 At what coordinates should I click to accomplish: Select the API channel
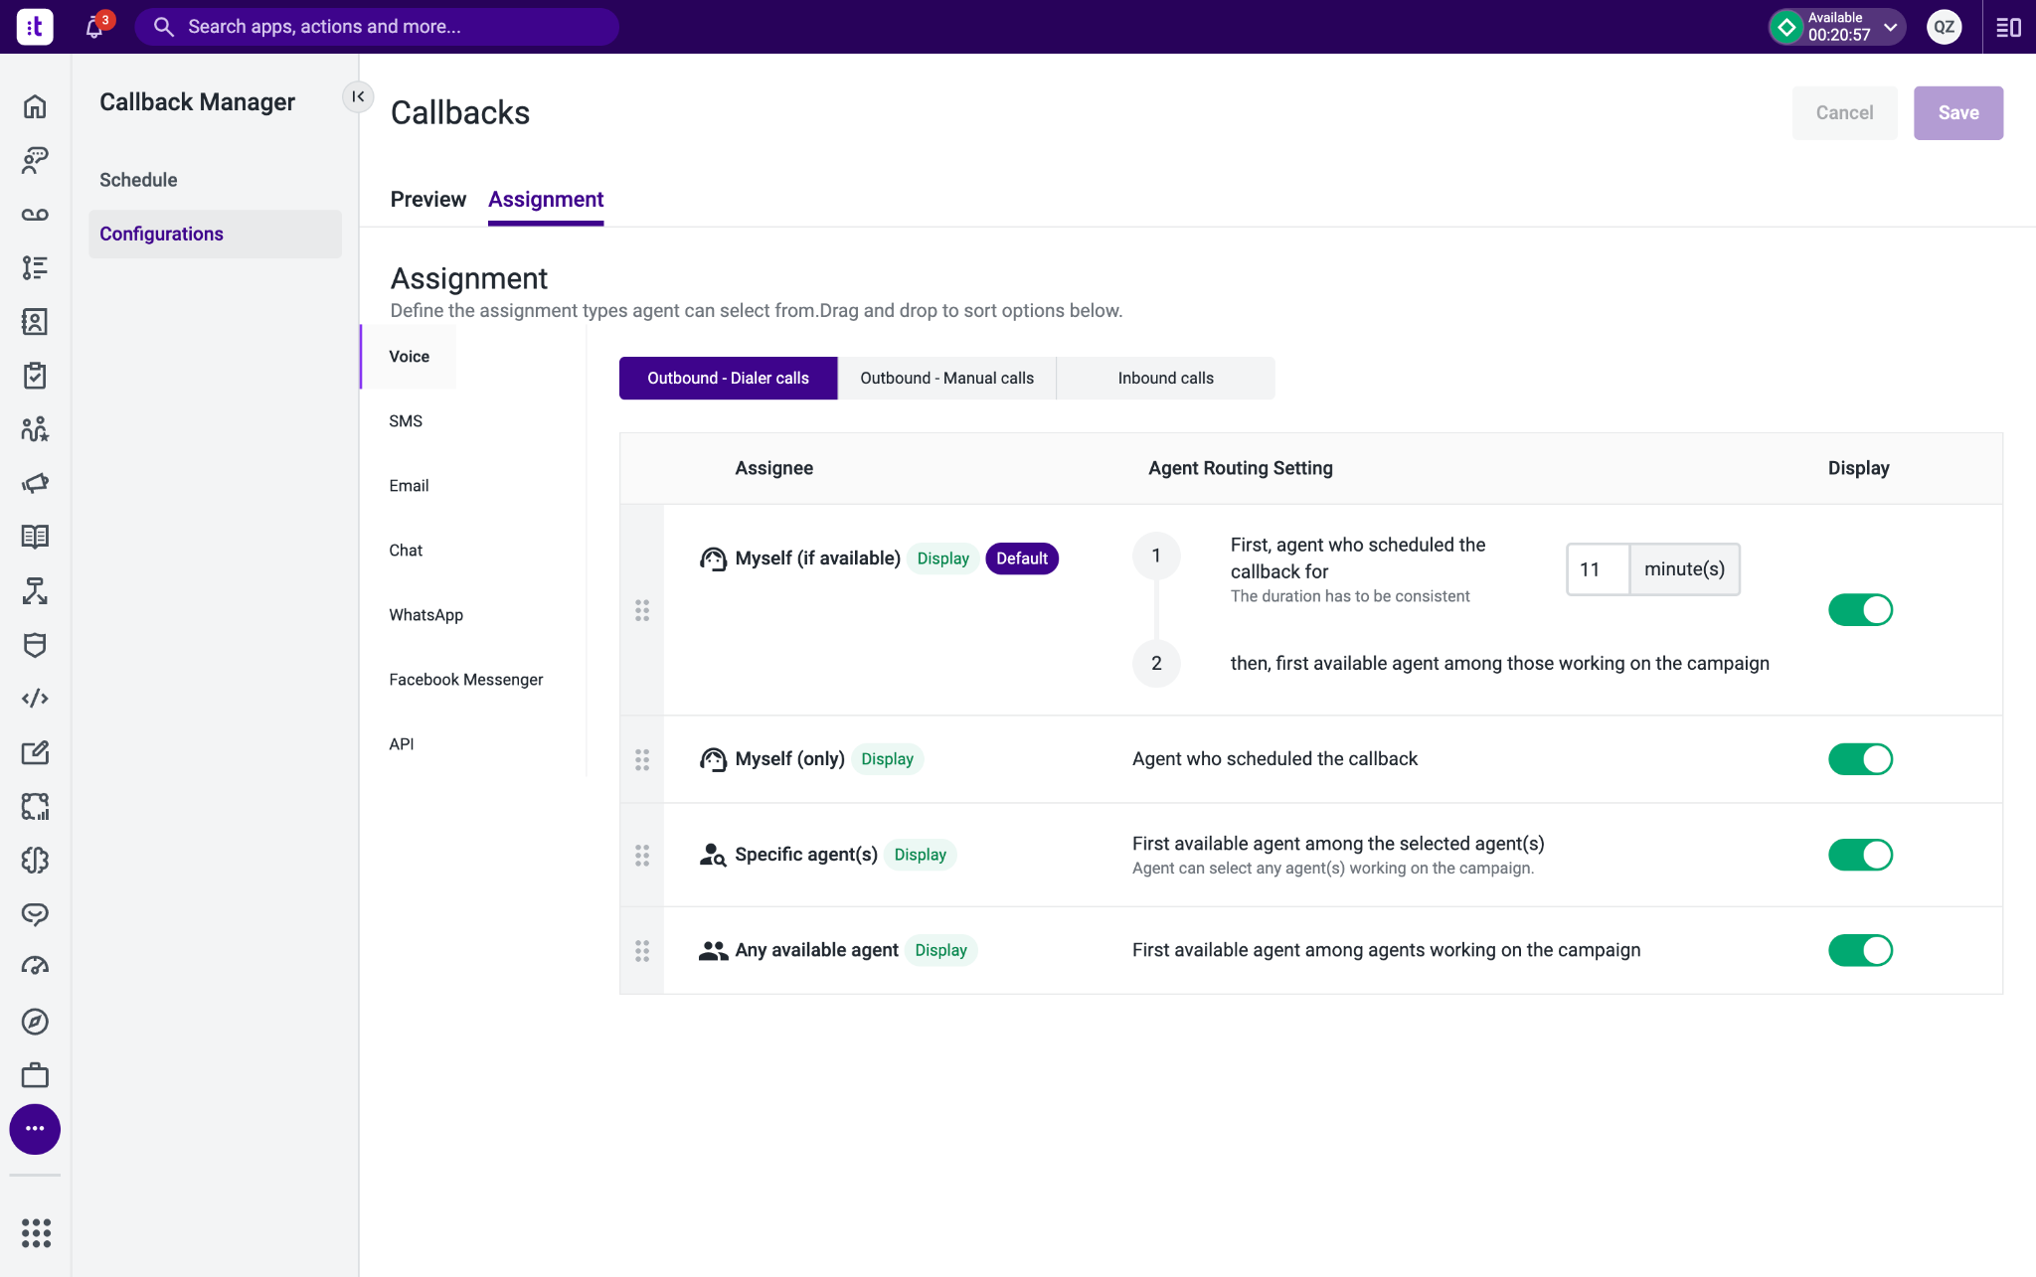pos(402,744)
